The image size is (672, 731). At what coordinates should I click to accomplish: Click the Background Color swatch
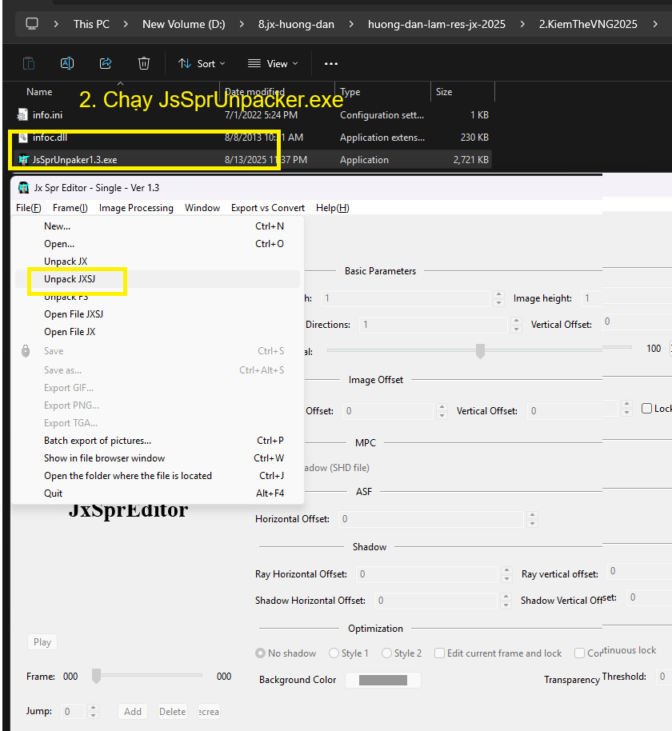[382, 680]
